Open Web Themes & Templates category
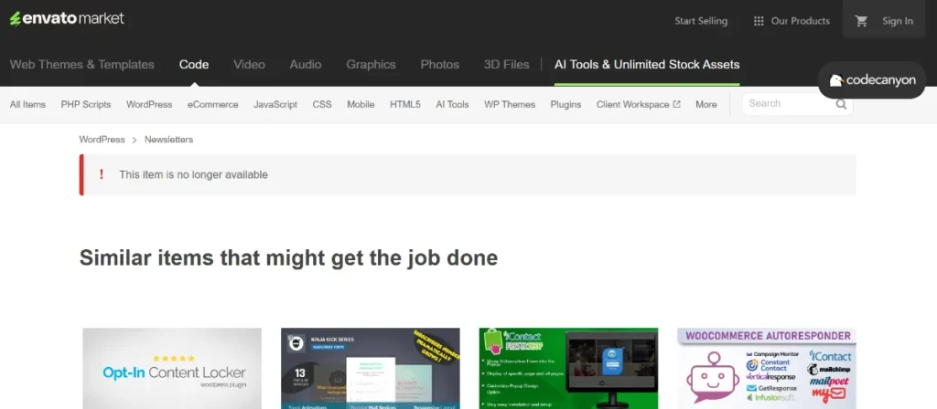Image resolution: width=937 pixels, height=409 pixels. [81, 65]
